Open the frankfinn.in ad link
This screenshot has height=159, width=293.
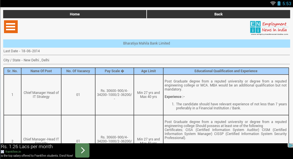pyautogui.click(x=13, y=152)
